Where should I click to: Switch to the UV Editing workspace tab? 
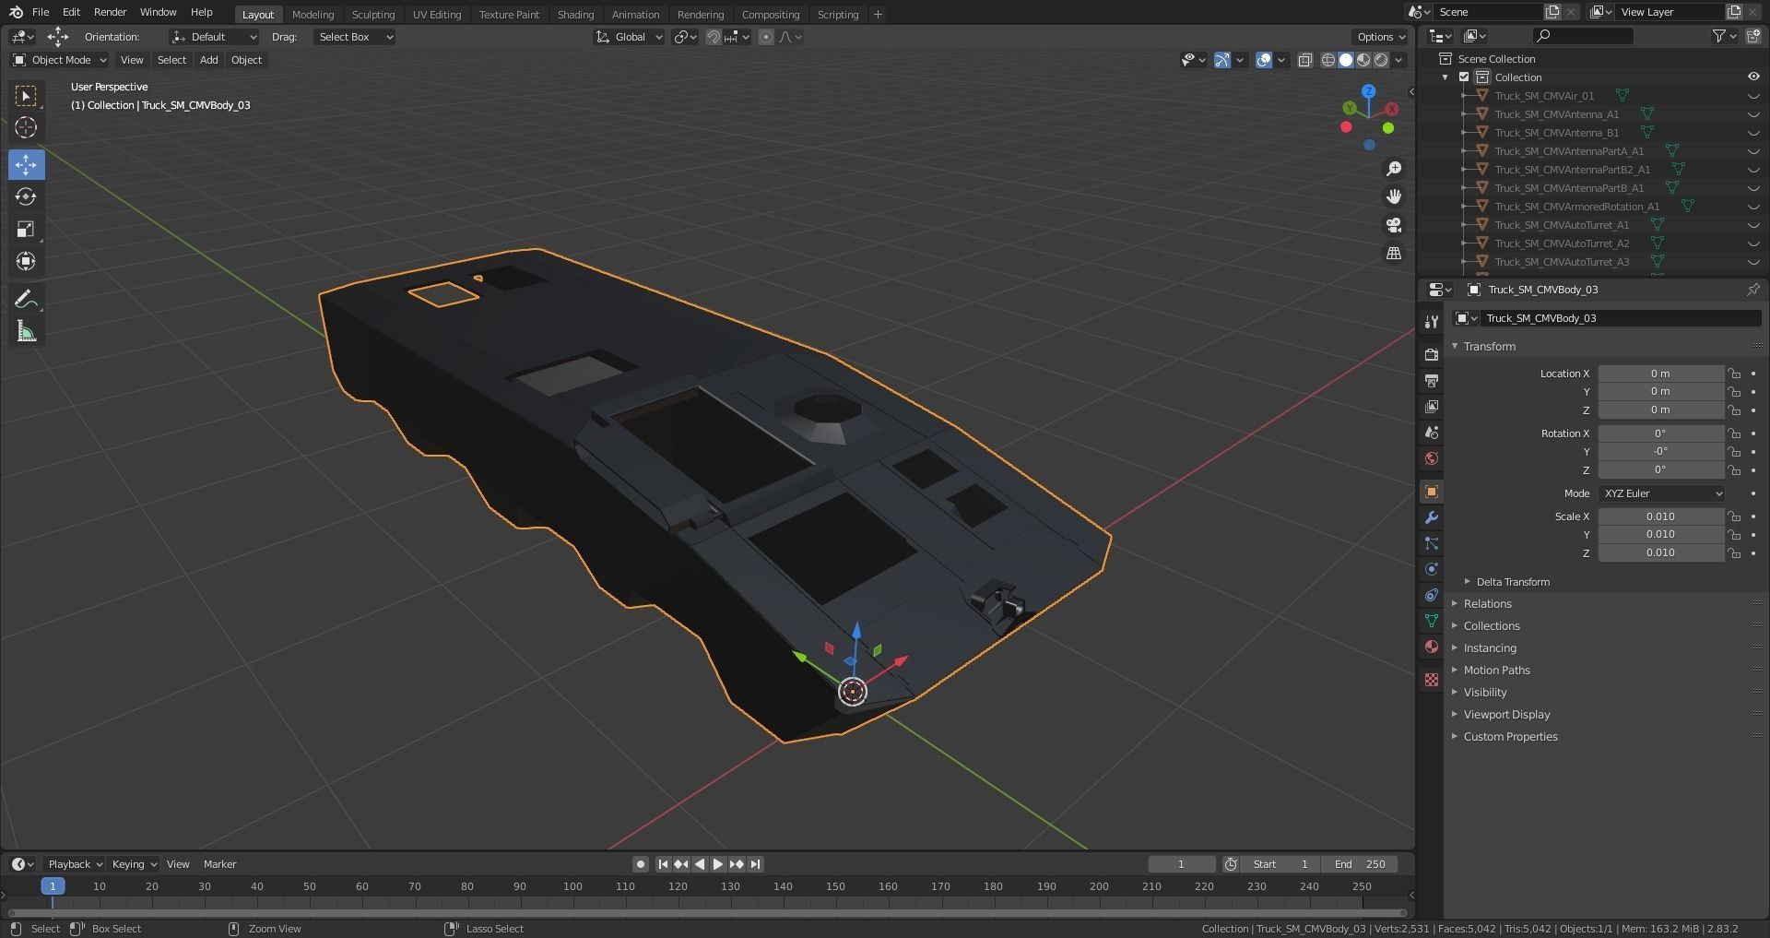tap(436, 14)
